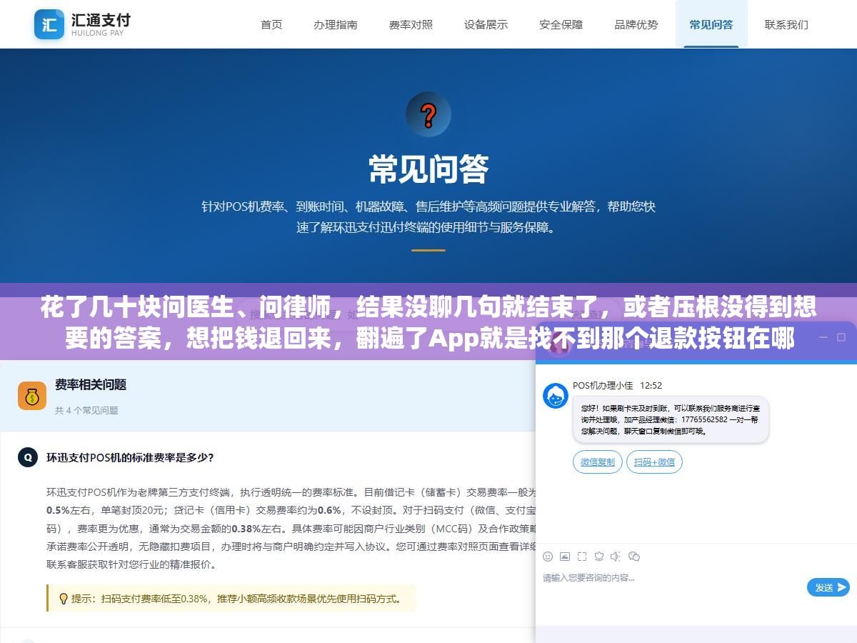
Task: Toggle the sound icon in chat toolbar
Action: pos(616,557)
